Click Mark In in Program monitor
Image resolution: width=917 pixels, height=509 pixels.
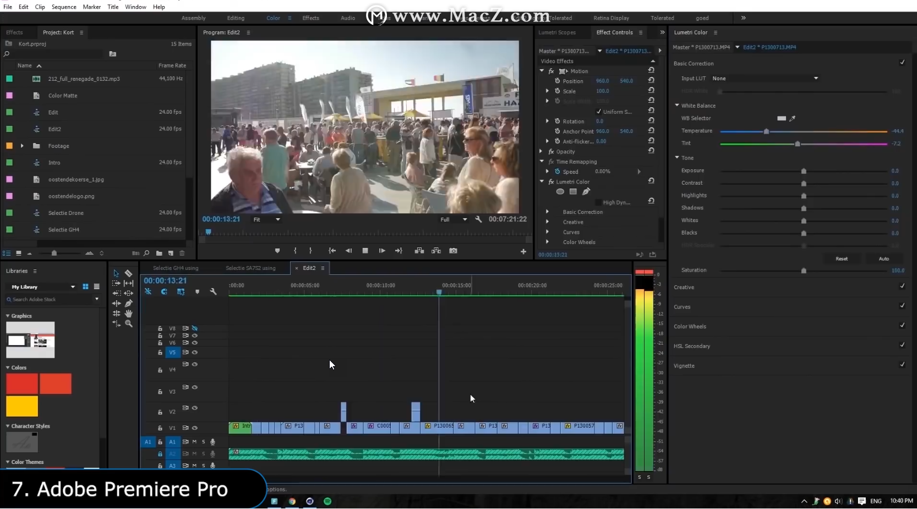click(x=295, y=251)
